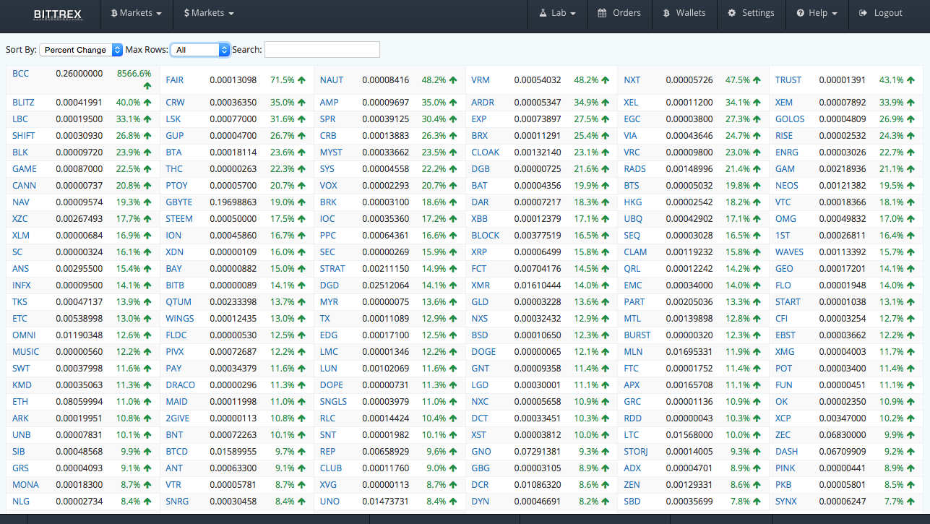This screenshot has height=524, width=930.
Task: Open the ZEC market
Action: click(783, 435)
